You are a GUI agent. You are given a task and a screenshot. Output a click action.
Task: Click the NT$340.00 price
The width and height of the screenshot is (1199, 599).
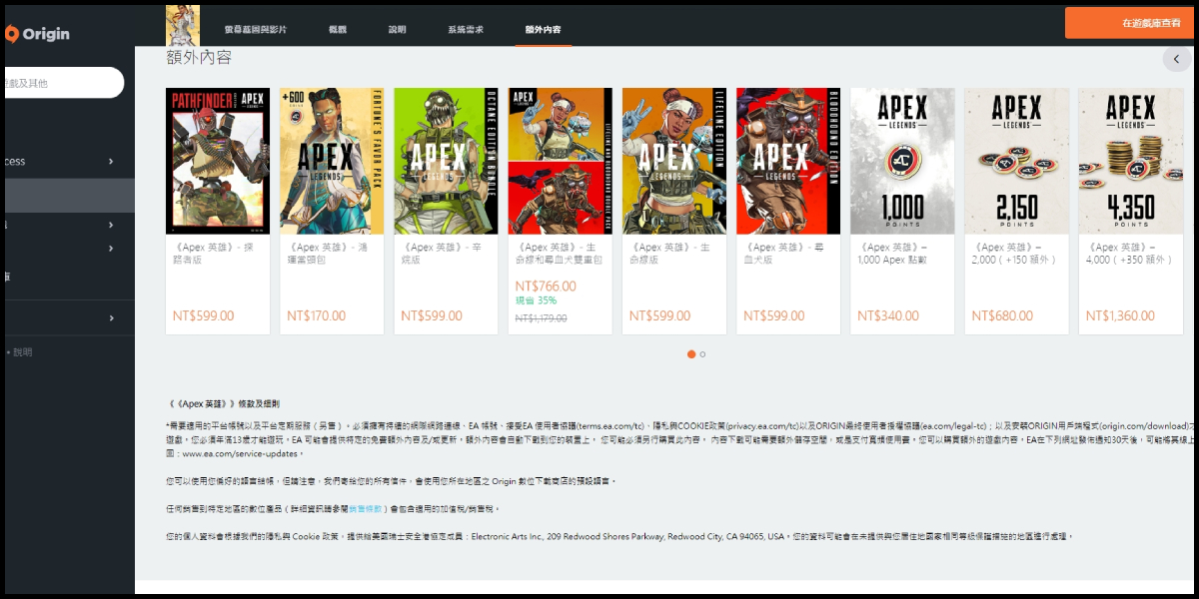click(888, 315)
